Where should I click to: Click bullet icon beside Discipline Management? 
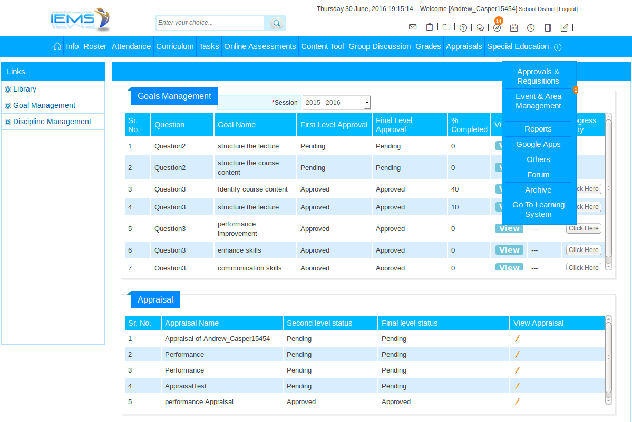click(x=8, y=122)
